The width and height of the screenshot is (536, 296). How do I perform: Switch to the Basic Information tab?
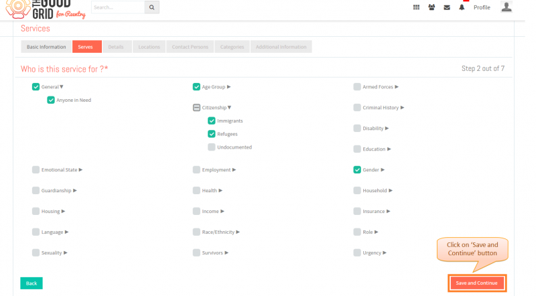[46, 47]
